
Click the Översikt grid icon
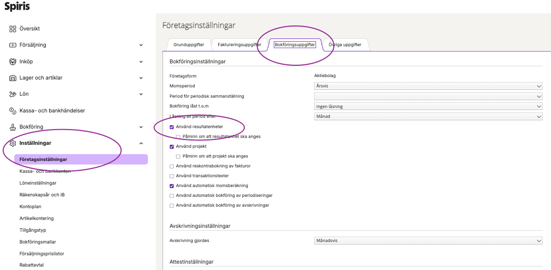tap(13, 29)
